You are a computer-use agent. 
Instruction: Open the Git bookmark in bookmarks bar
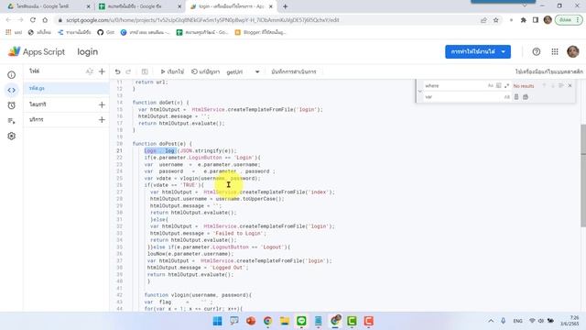(x=106, y=32)
